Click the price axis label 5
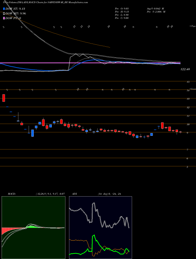This screenshot has width=196, height=259. [x=187, y=167]
